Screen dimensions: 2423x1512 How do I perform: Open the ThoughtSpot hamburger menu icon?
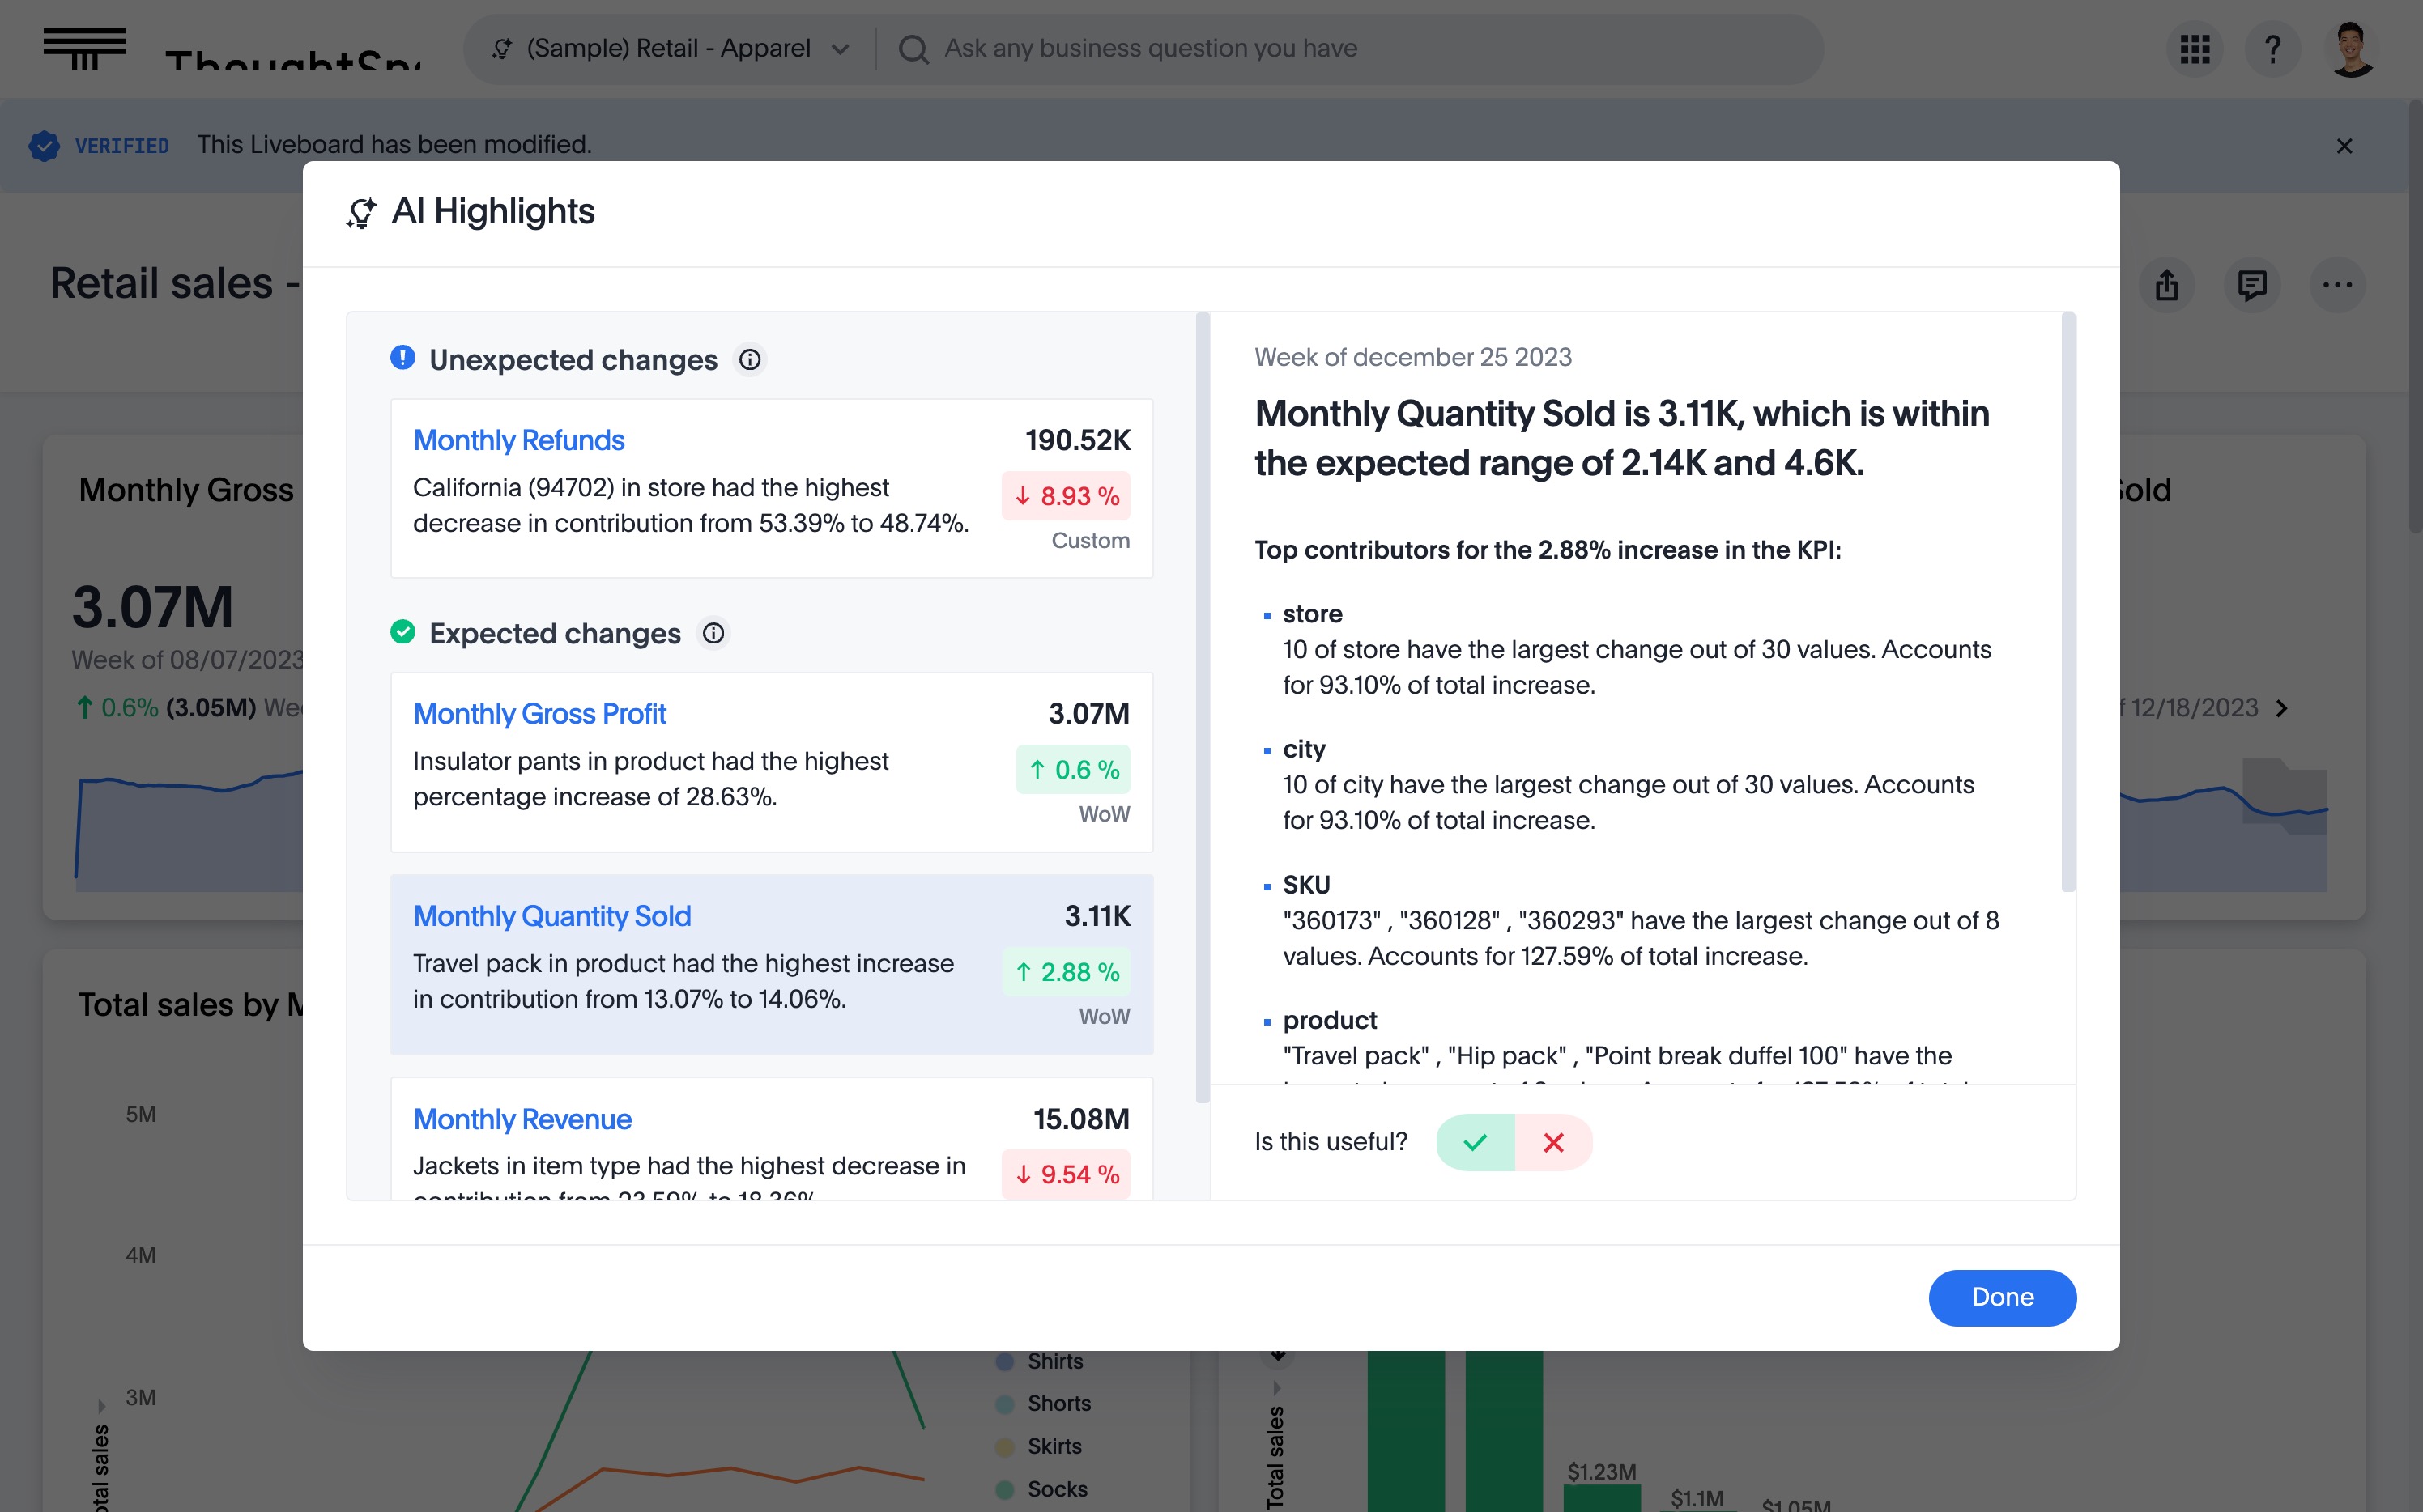pyautogui.click(x=84, y=49)
